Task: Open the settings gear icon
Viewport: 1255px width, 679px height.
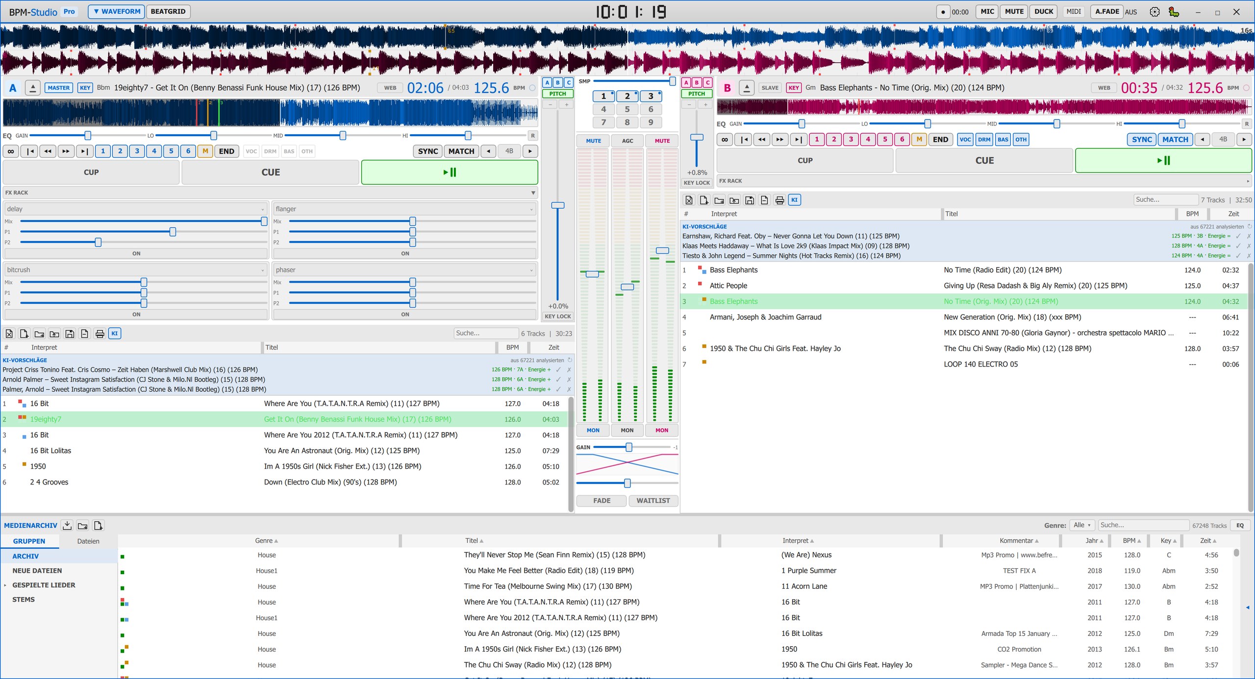Action: pyautogui.click(x=1155, y=12)
